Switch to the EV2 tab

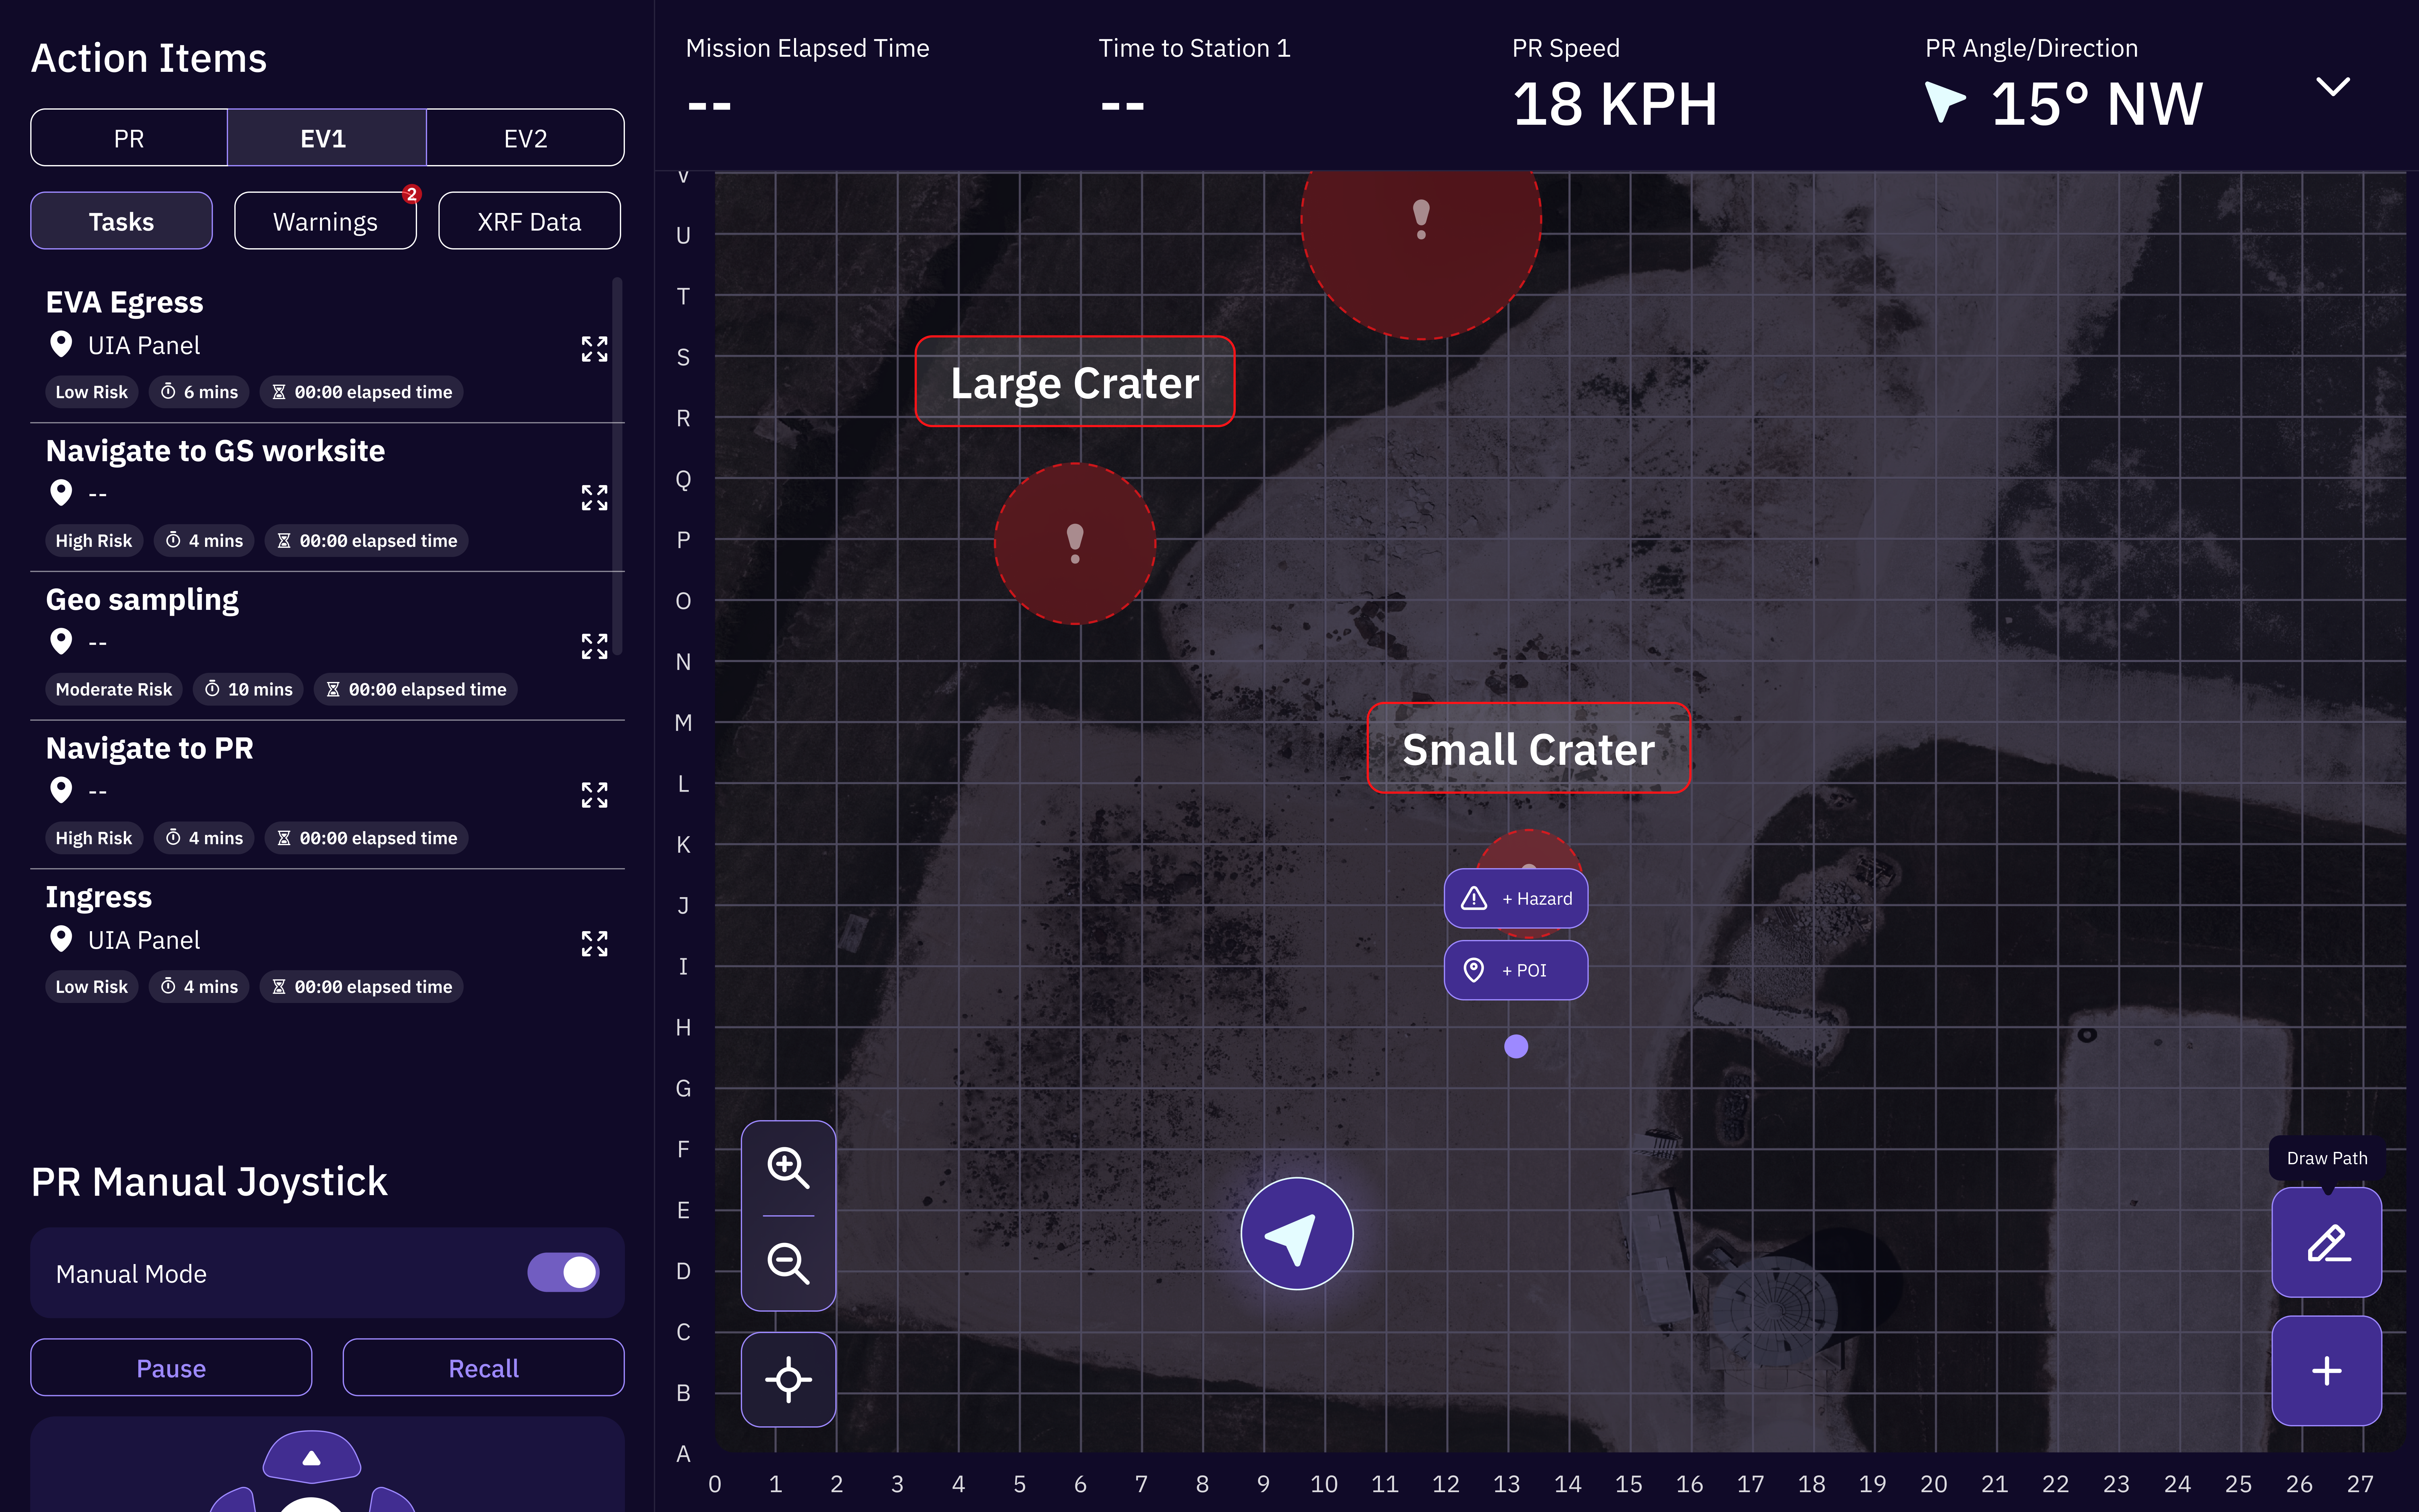point(525,138)
